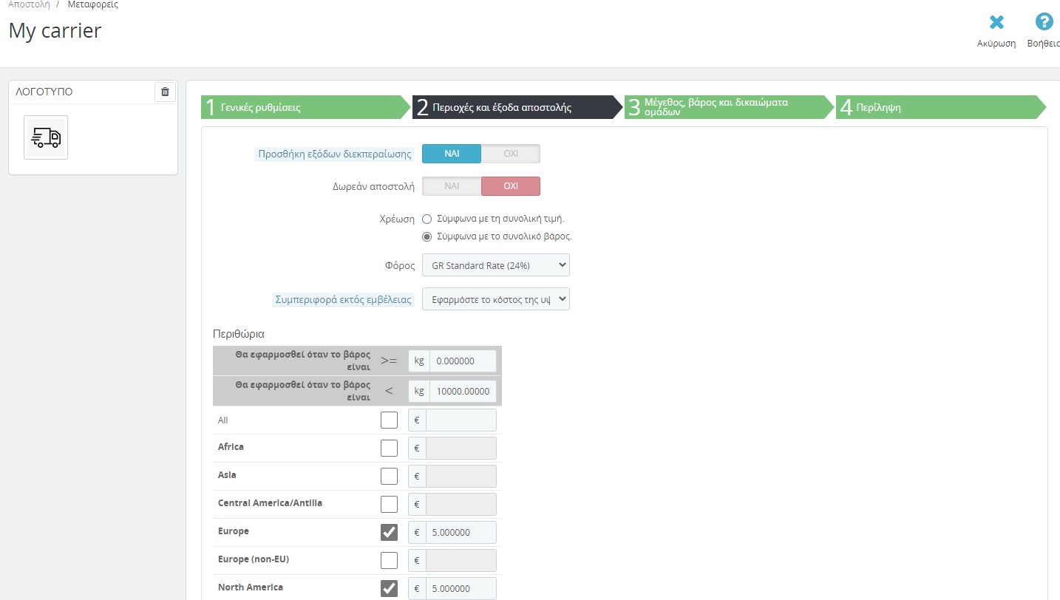The image size is (1060, 600).
Task: Select billing by total weight radio
Action: coord(427,237)
